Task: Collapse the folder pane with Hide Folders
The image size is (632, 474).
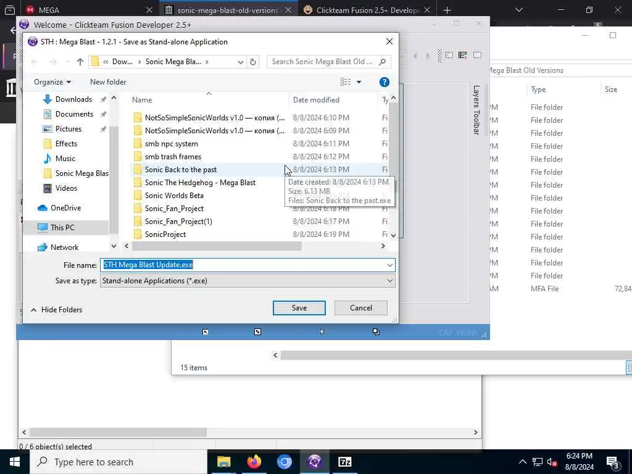Action: pyautogui.click(x=56, y=310)
